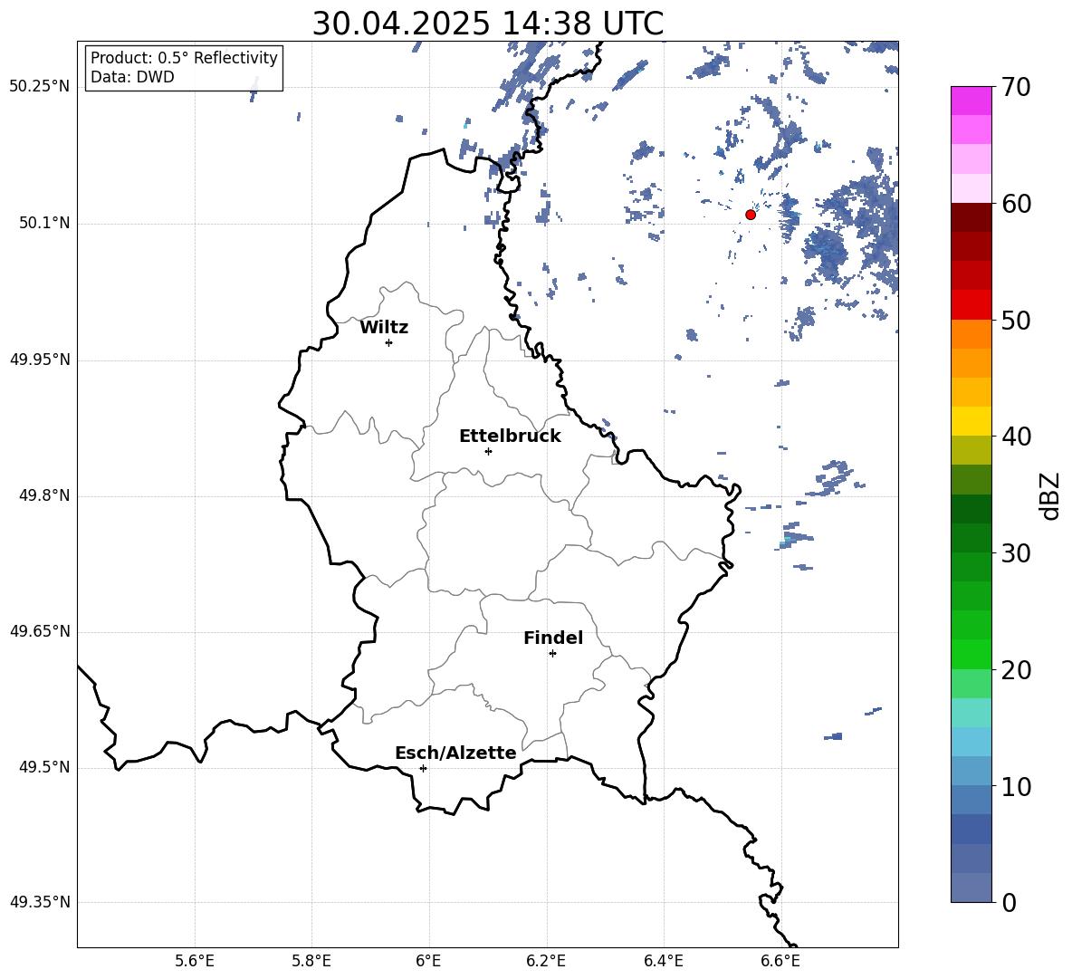Click the Wiltz station cross marker

[388, 342]
